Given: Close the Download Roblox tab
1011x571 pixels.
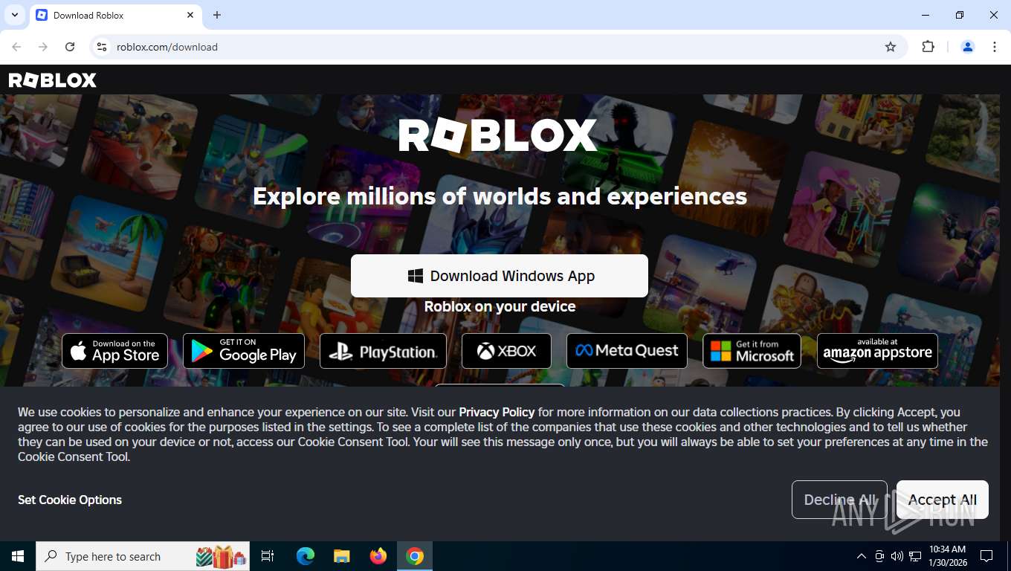Looking at the screenshot, I should [190, 15].
